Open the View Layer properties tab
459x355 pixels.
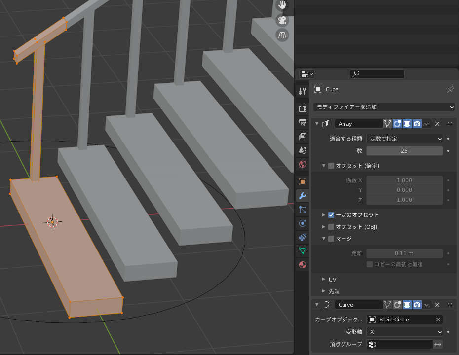[x=303, y=136]
